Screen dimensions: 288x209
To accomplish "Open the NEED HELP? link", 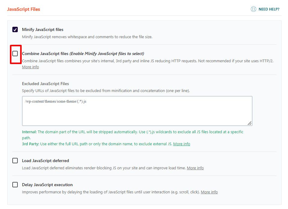I will 269,9.
